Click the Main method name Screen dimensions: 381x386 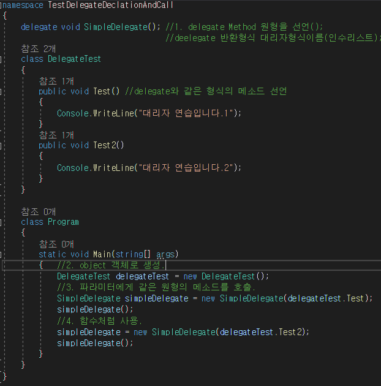[102, 254]
